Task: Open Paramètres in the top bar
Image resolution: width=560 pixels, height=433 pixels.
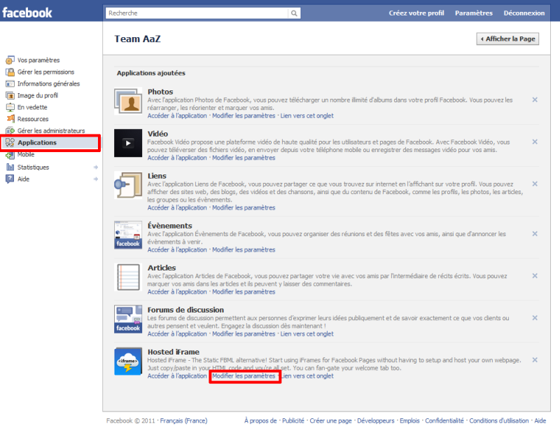Action: pyautogui.click(x=474, y=13)
